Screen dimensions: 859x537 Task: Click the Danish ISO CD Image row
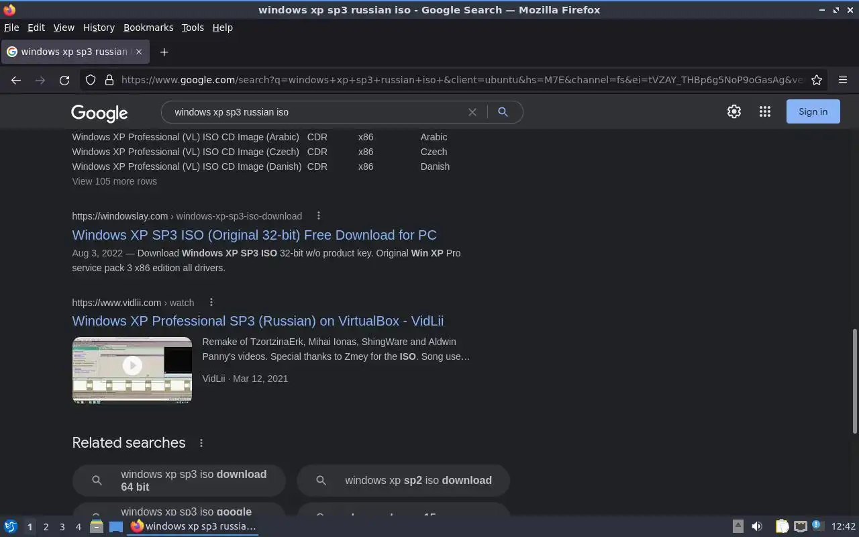pos(261,166)
